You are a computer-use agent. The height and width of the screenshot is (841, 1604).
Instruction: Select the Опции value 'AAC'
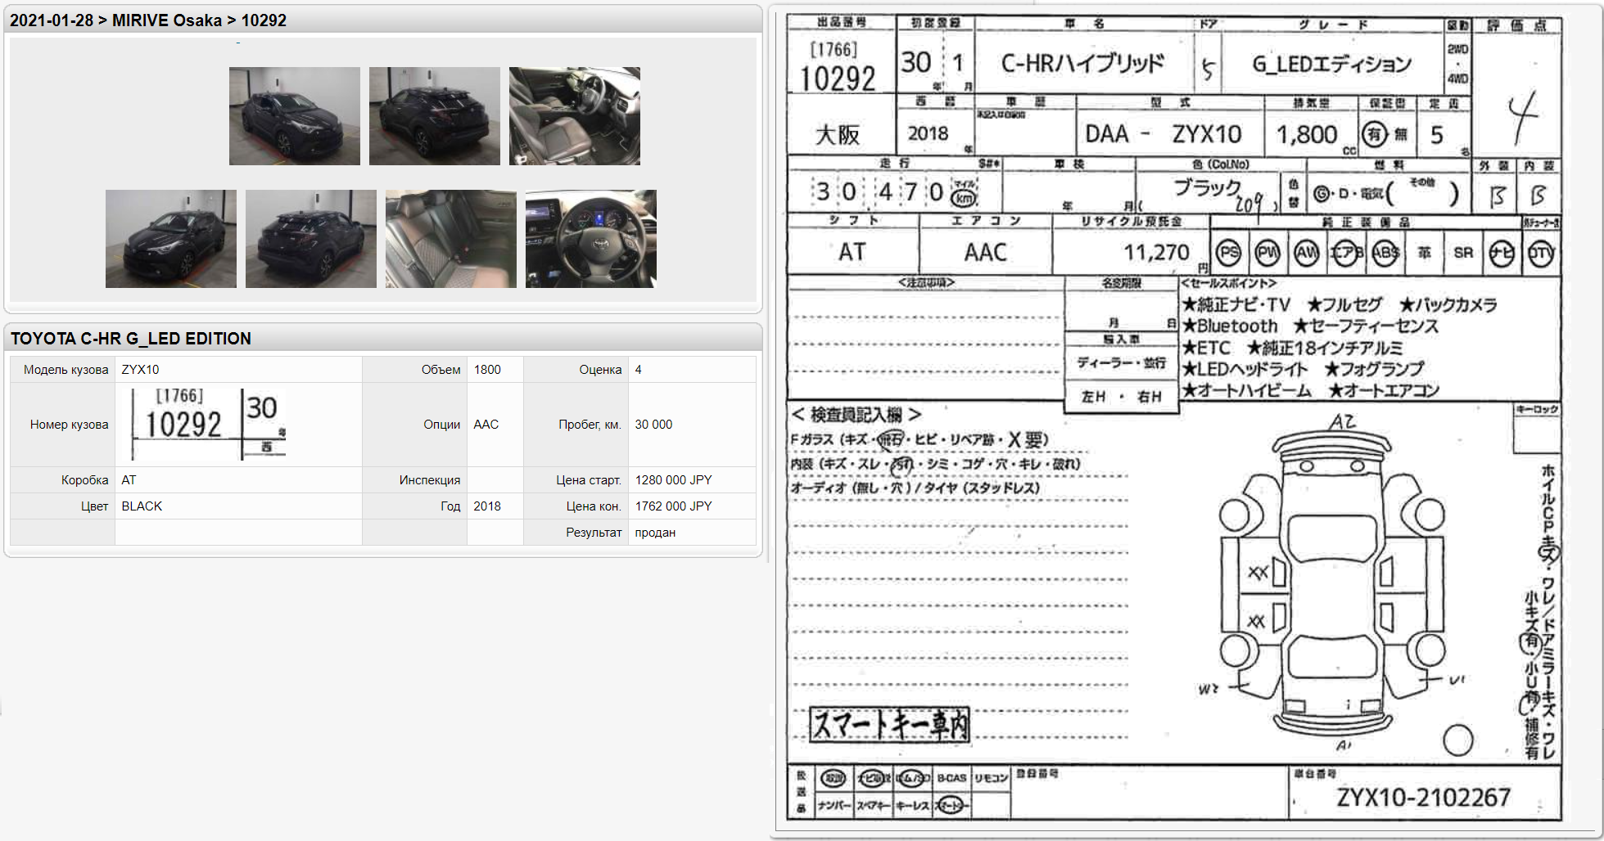coord(486,425)
